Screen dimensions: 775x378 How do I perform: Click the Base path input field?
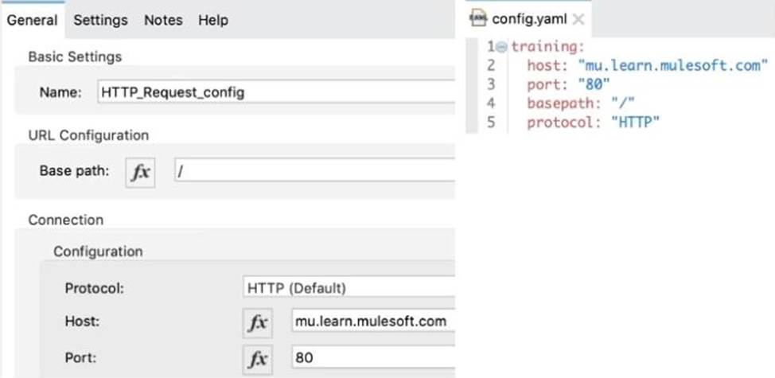pos(314,171)
